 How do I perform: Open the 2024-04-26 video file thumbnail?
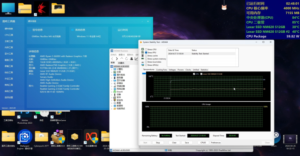tap(290, 139)
